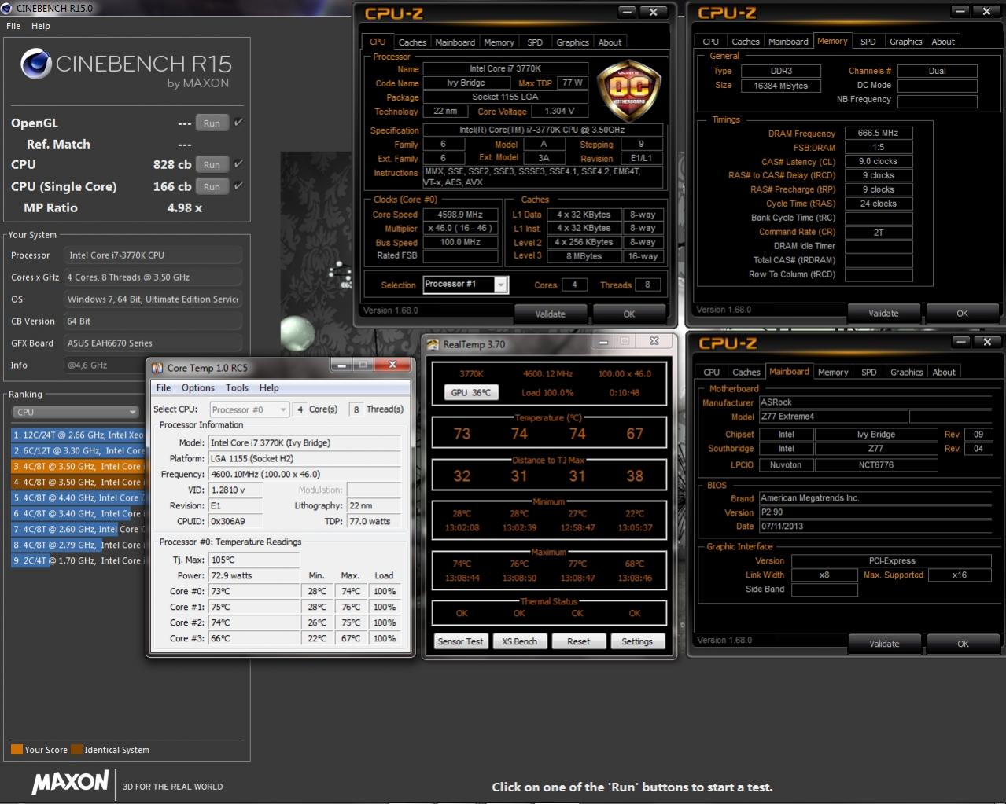Screen dimensions: 1006x804
Task: Click XS Bench in RealTemp
Action: click(519, 641)
